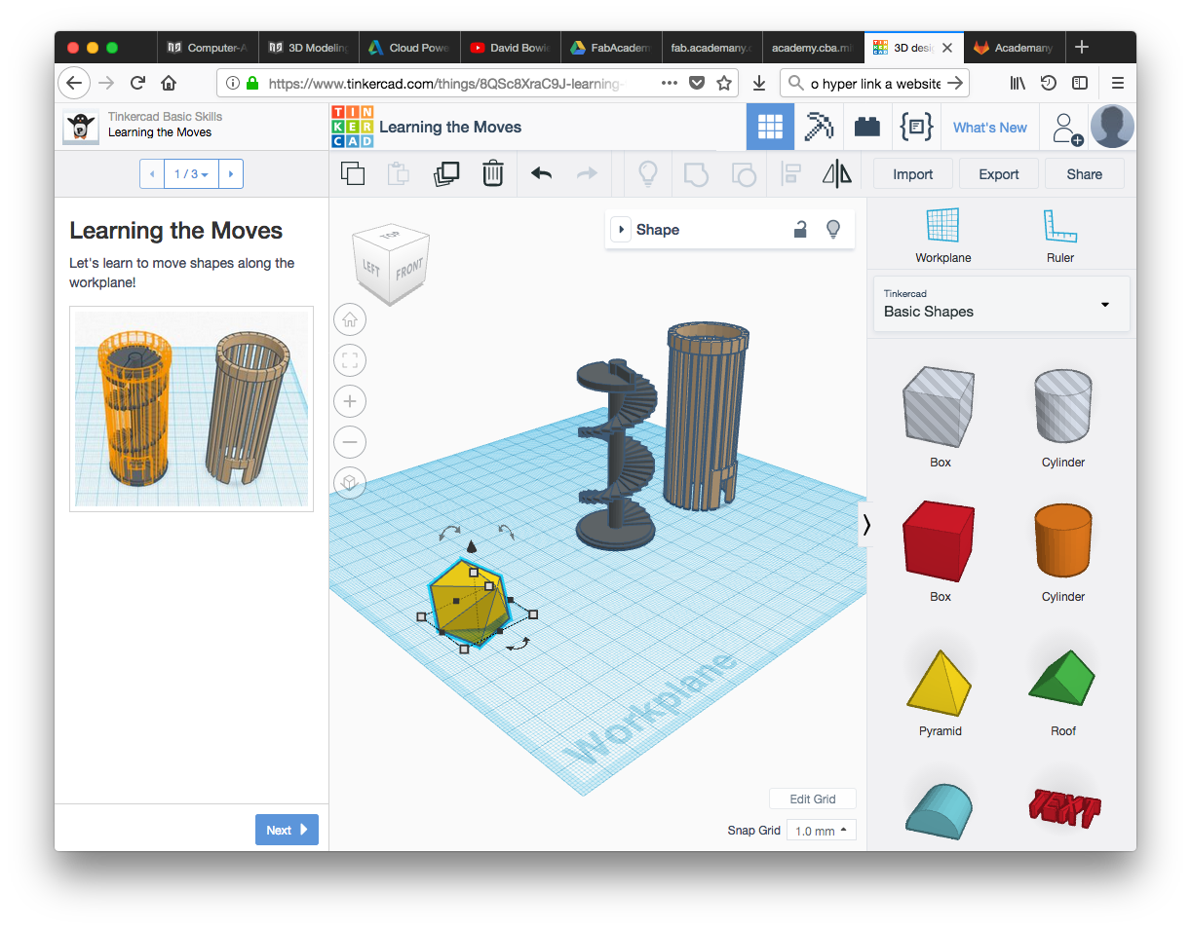Click the Edit Grid button
The width and height of the screenshot is (1191, 929).
(813, 799)
